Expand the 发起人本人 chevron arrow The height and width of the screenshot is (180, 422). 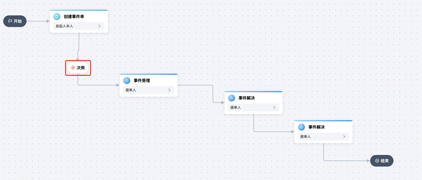(x=99, y=26)
